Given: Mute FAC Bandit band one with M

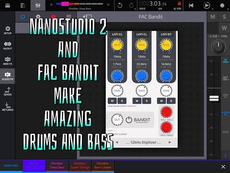Looking at the screenshot, I should (112, 101).
